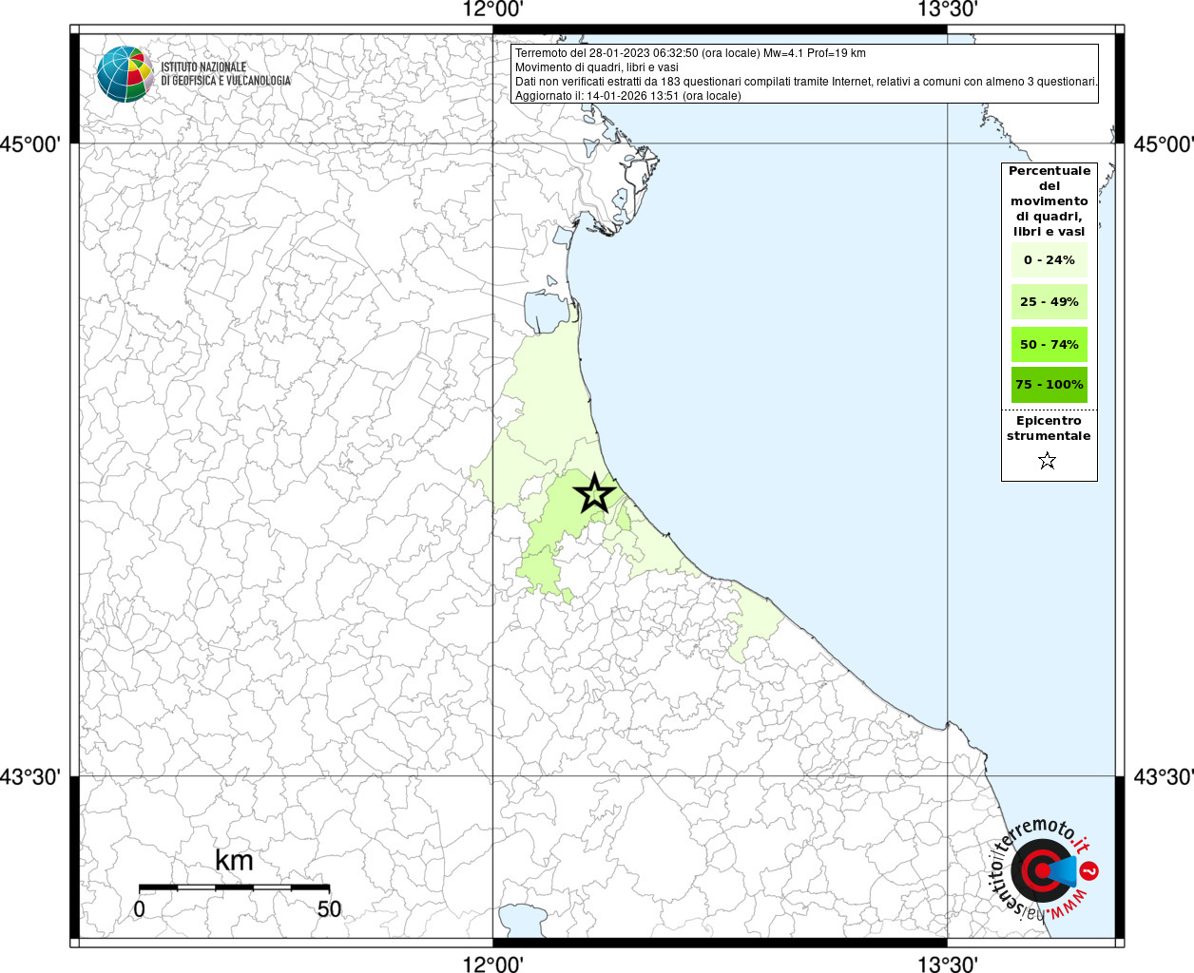Click the 'Percentuale del movimento' legend title

1050,200
